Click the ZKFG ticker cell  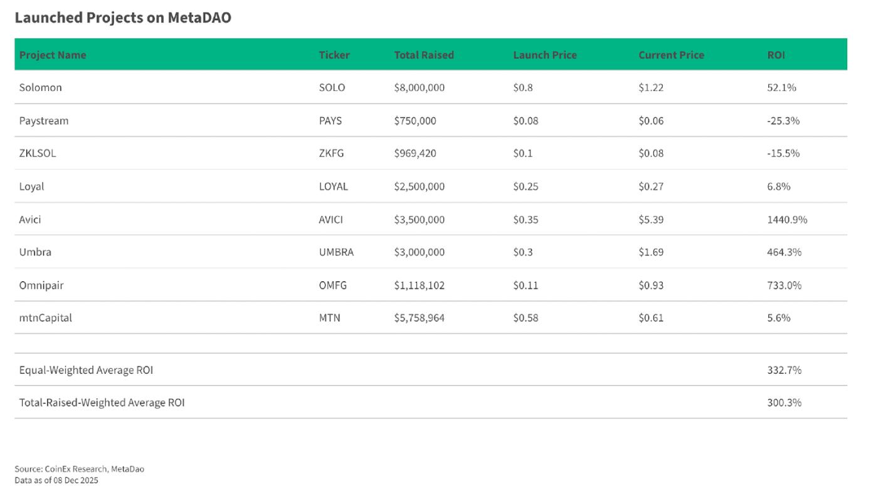(331, 153)
